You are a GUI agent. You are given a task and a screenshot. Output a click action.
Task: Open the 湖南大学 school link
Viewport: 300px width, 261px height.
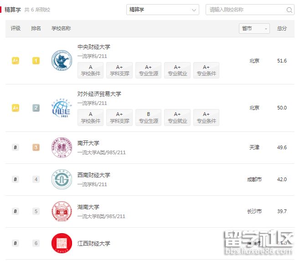(x=88, y=207)
